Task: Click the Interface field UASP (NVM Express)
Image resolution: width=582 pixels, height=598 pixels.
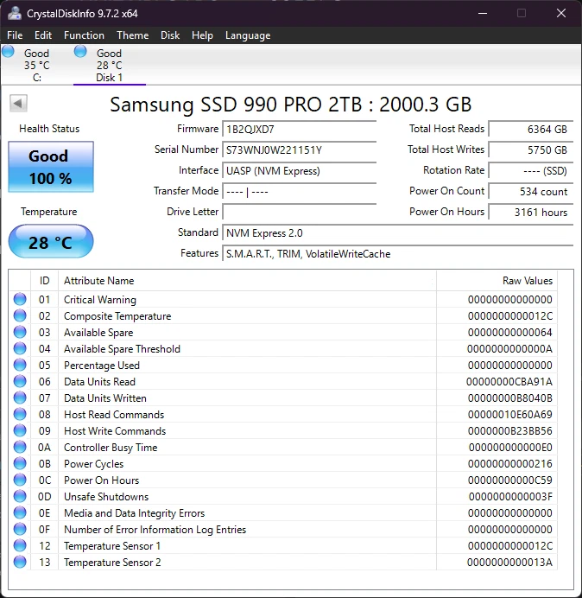Action: coord(299,170)
